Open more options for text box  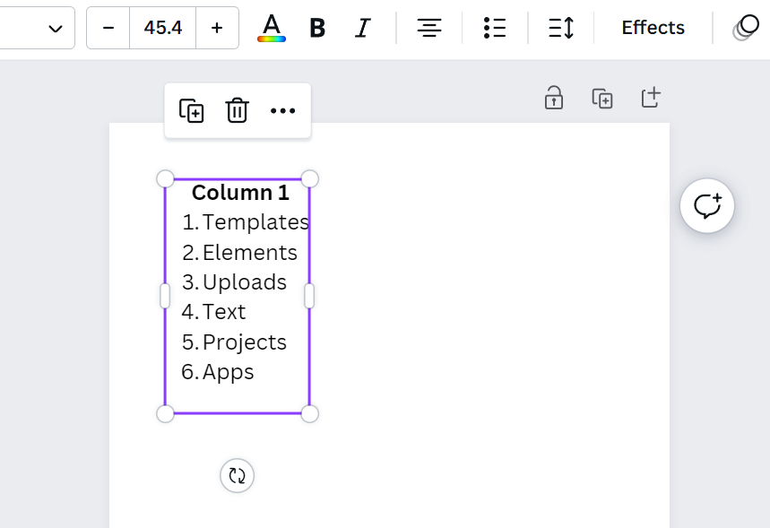[x=282, y=111]
